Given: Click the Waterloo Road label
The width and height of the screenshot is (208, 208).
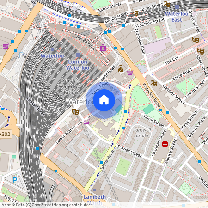Looking at the screenshot, I should (152, 95).
